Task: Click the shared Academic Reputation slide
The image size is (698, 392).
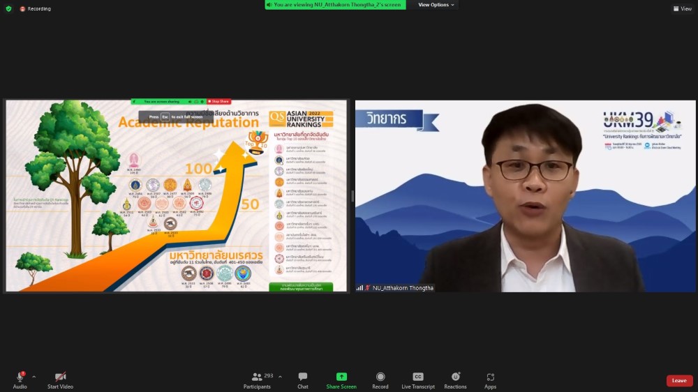Action: point(176,195)
